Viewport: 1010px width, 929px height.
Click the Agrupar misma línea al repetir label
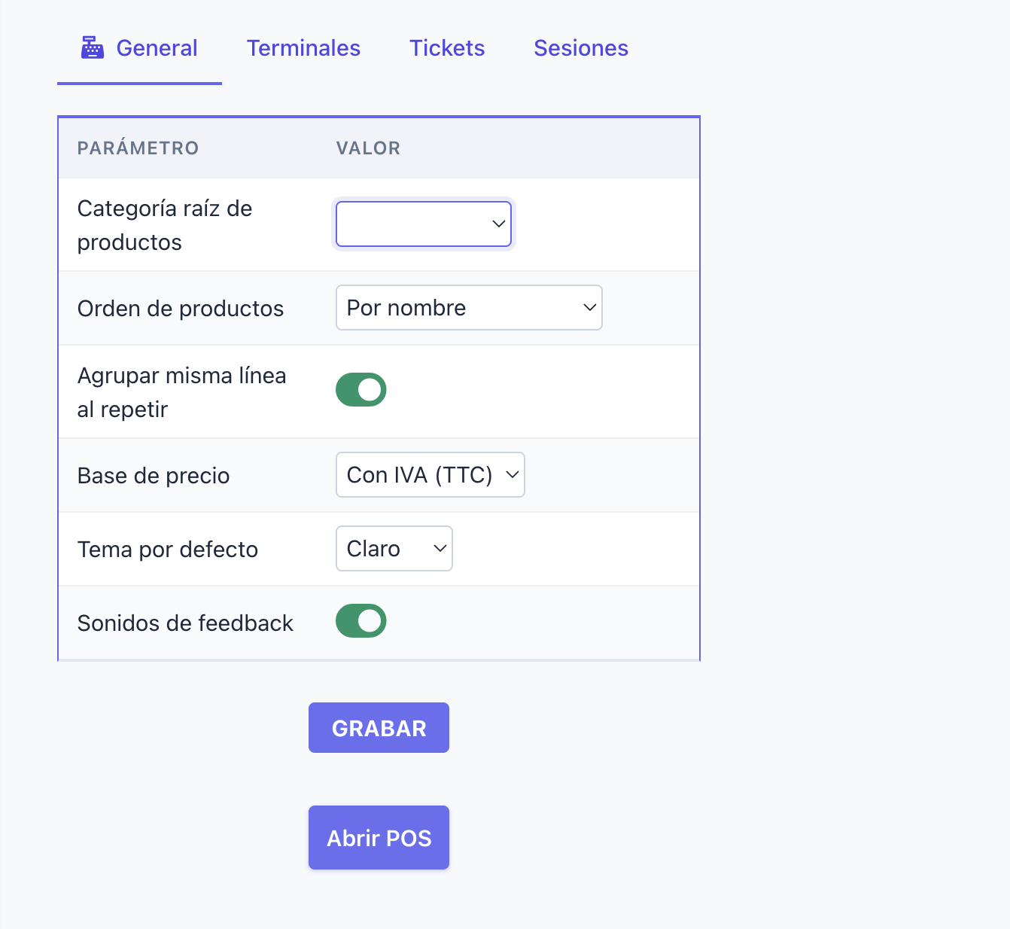coord(181,392)
